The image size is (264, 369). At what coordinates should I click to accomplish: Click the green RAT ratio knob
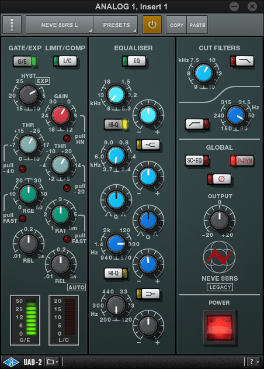point(61,215)
